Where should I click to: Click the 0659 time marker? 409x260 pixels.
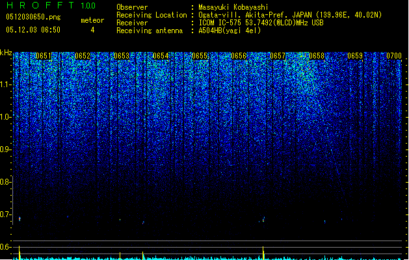click(355, 56)
